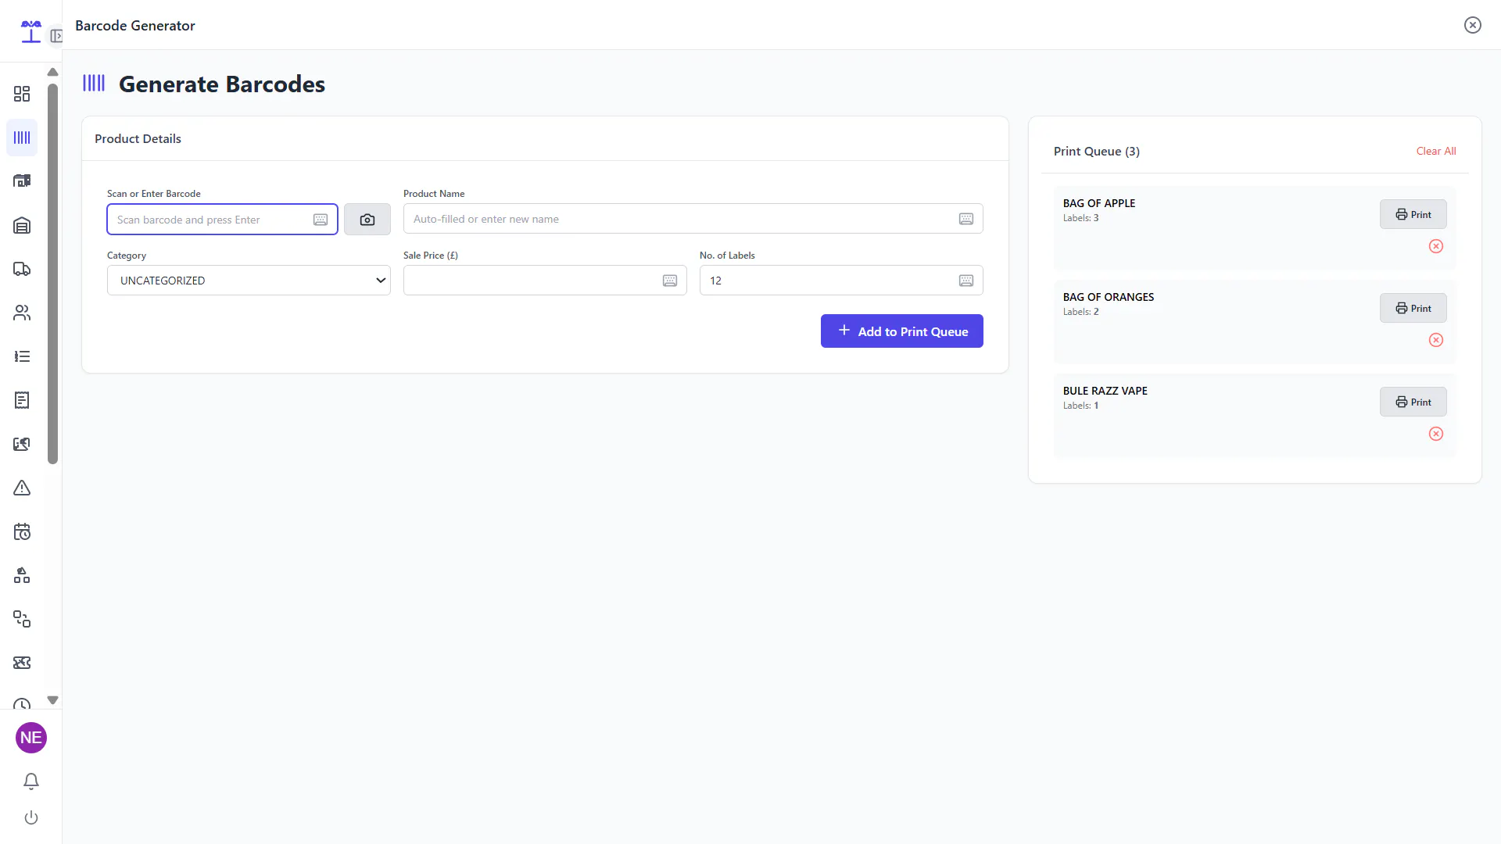1501x844 pixels.
Task: Click the sidebar vertical scrollbar thumb
Action: coord(52,274)
